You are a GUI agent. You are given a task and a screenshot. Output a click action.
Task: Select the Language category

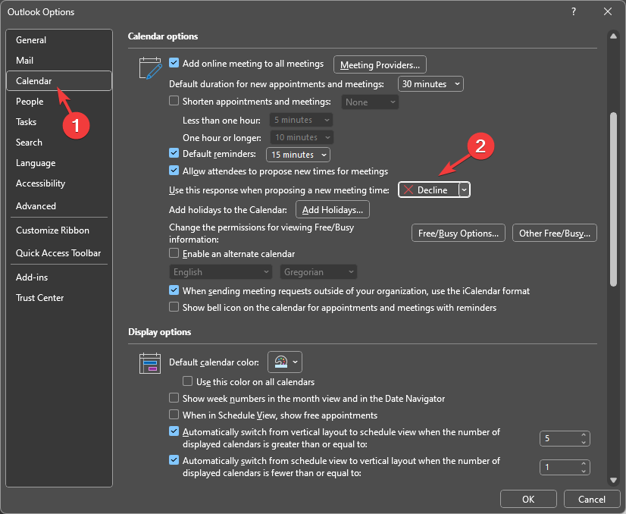59,163
